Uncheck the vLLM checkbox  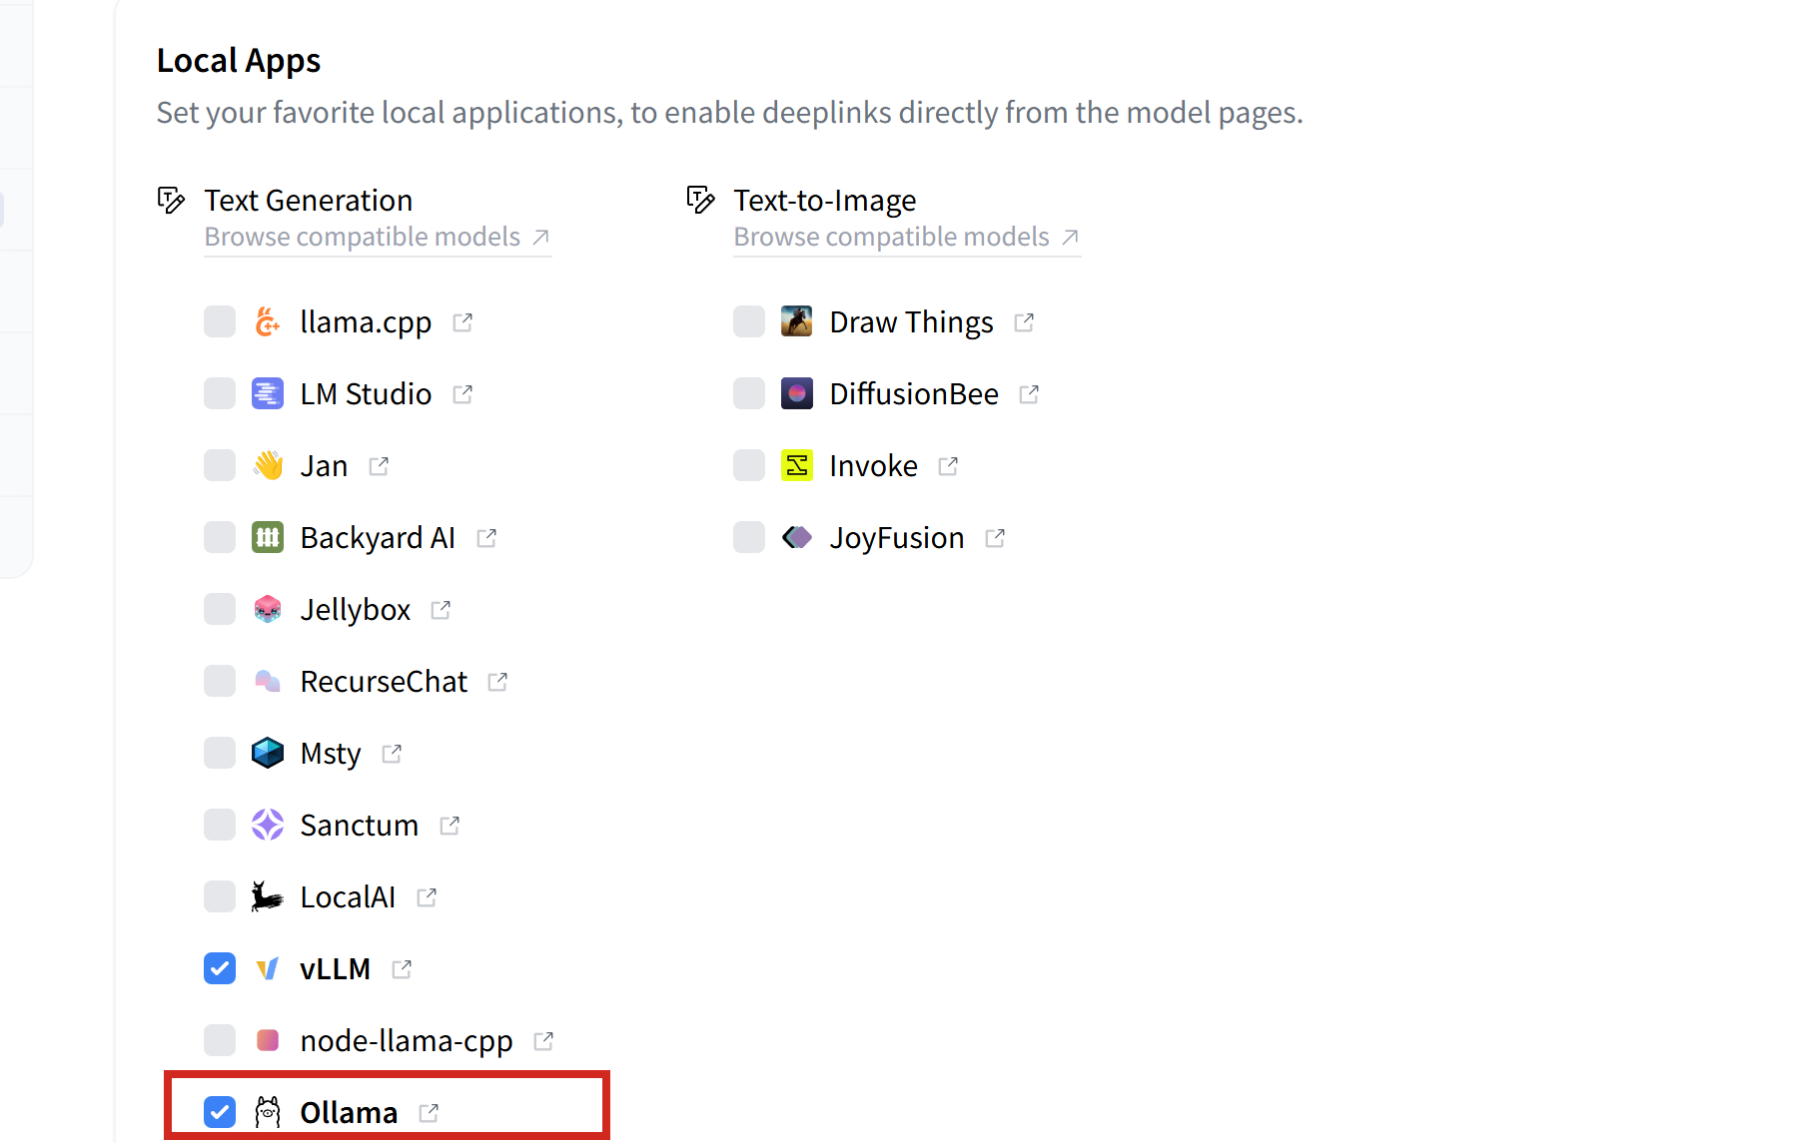pyautogui.click(x=220, y=969)
